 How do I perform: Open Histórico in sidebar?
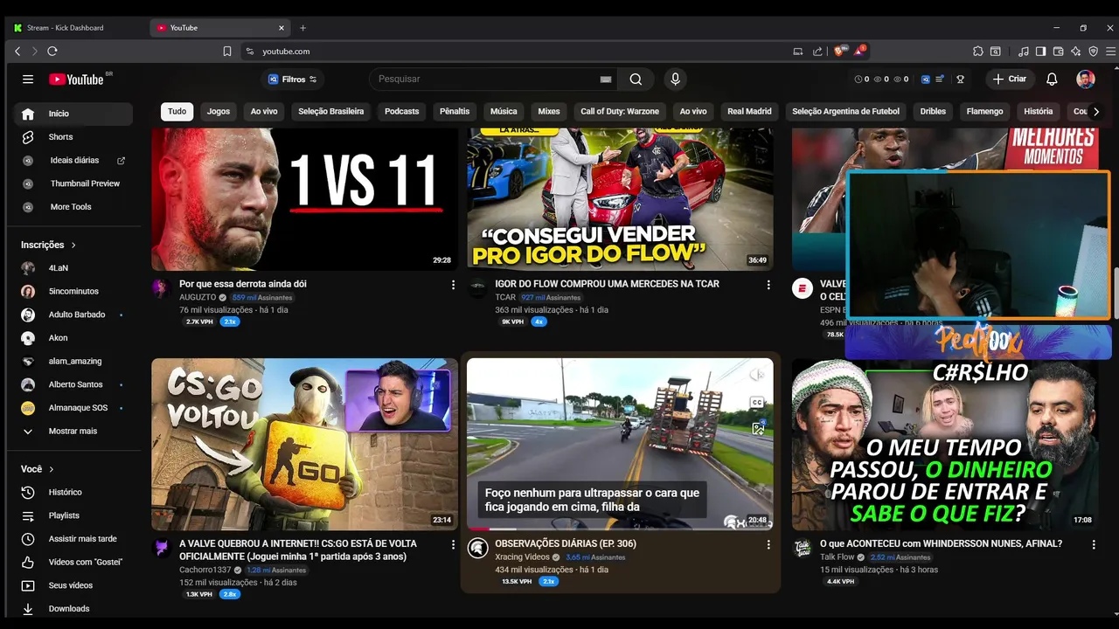(x=73, y=493)
